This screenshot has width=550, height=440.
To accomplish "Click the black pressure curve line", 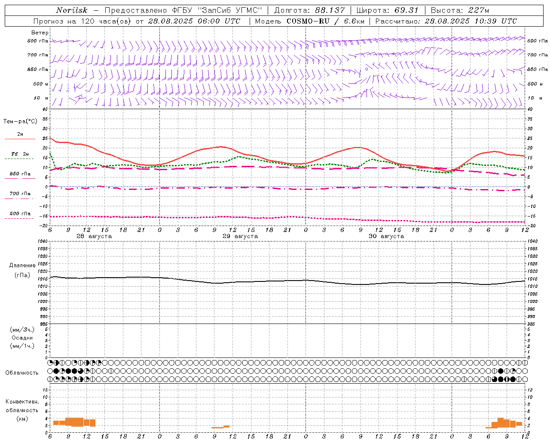I will 288,281.
